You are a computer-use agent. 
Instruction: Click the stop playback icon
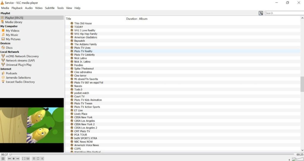click(14, 159)
